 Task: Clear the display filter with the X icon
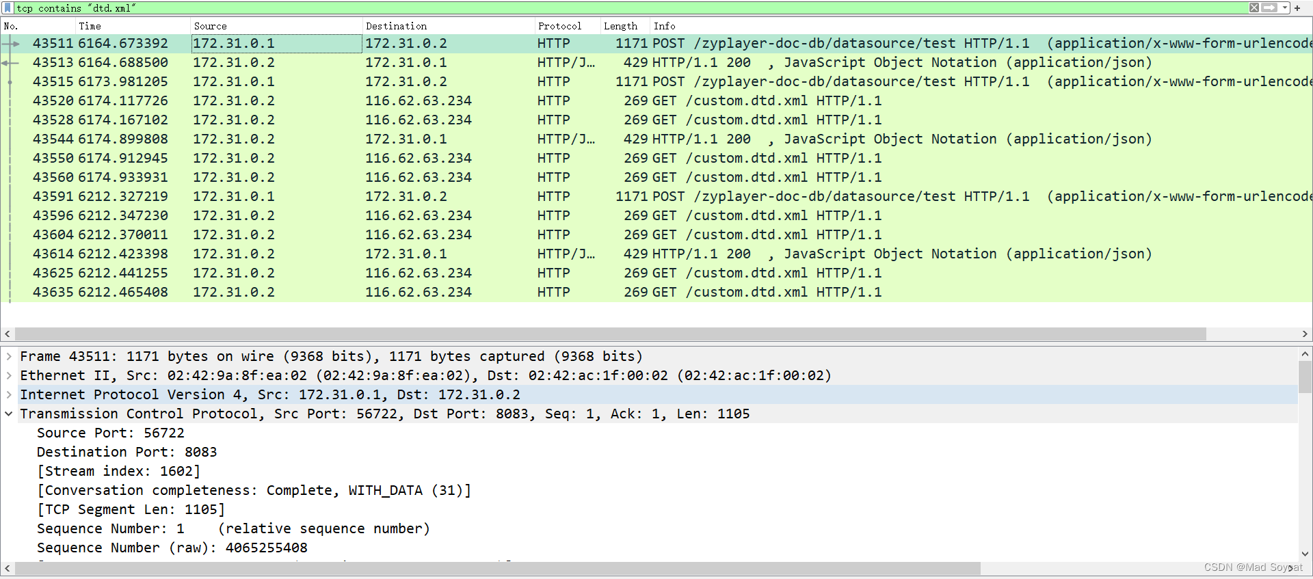pos(1254,8)
